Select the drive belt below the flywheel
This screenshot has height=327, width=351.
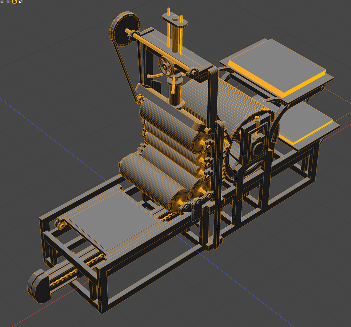128,70
